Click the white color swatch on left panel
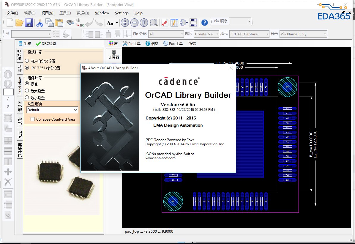 coord(8,92)
